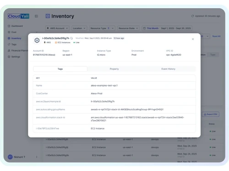This screenshot has width=229, height=171.
Task: Click value alexa-examples-test-vpc1
Action: pyautogui.click(x=104, y=85)
